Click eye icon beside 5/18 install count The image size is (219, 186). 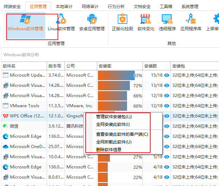[x=167, y=157]
